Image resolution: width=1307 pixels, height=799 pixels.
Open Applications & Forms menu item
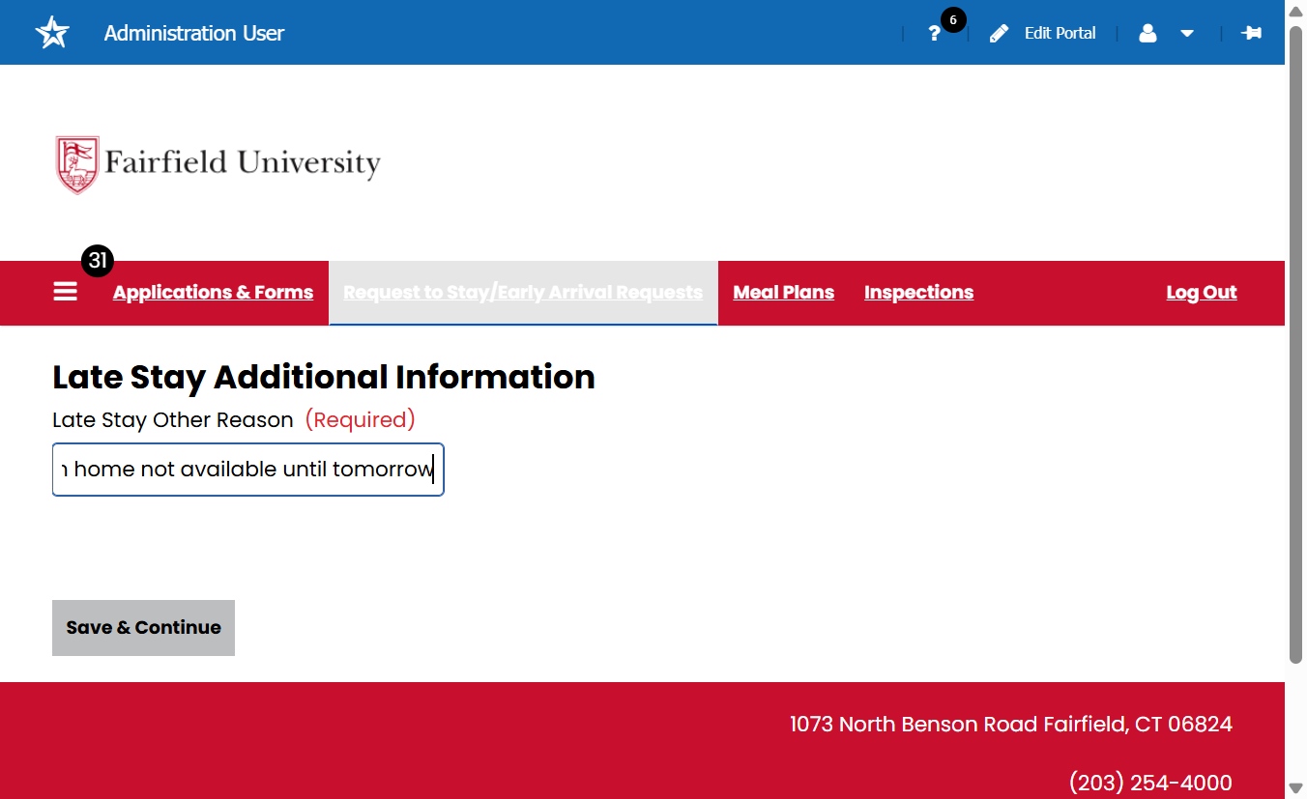(x=213, y=293)
